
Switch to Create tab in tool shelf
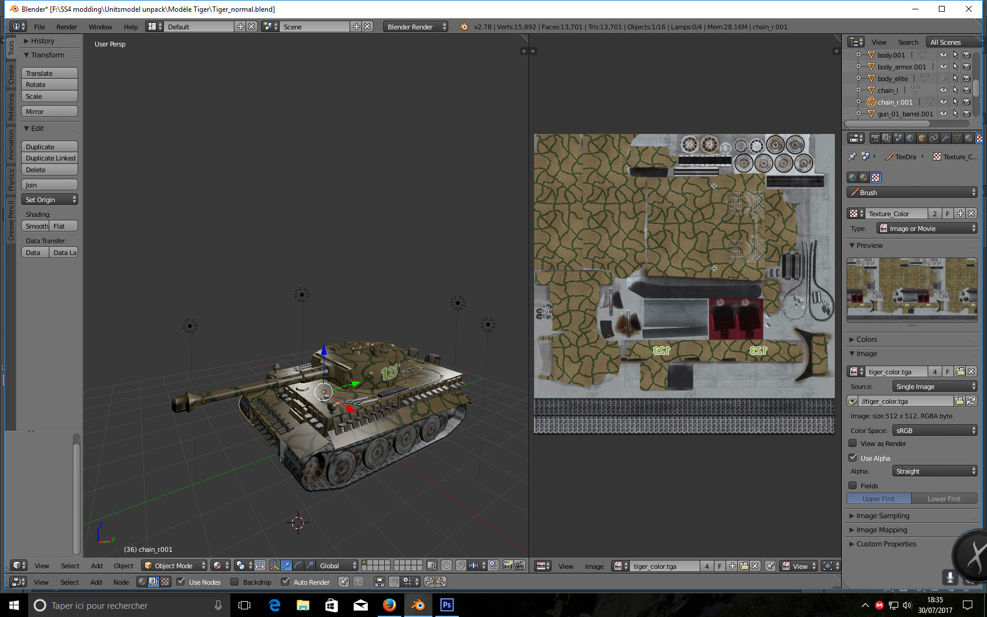(11, 75)
